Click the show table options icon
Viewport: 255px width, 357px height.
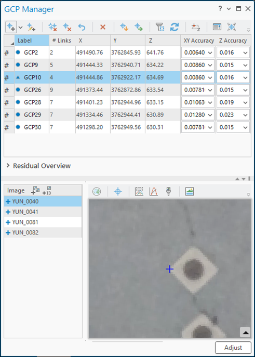tap(217, 27)
